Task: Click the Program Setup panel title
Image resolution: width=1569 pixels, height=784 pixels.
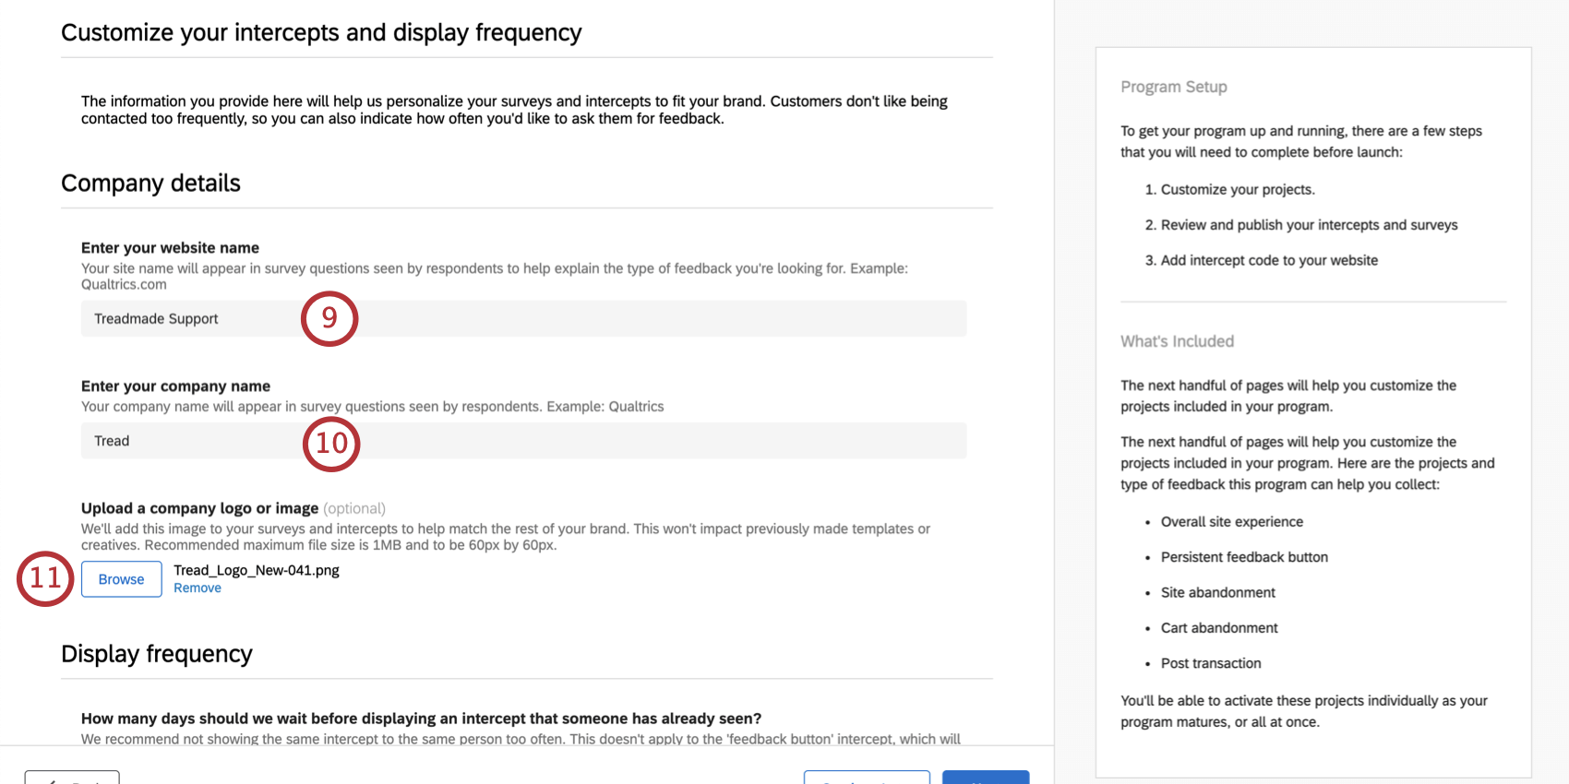Action: pos(1173,86)
